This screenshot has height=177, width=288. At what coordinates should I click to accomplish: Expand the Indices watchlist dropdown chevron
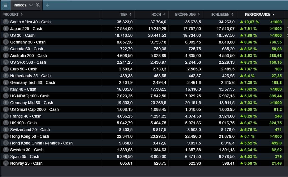click(31, 5)
